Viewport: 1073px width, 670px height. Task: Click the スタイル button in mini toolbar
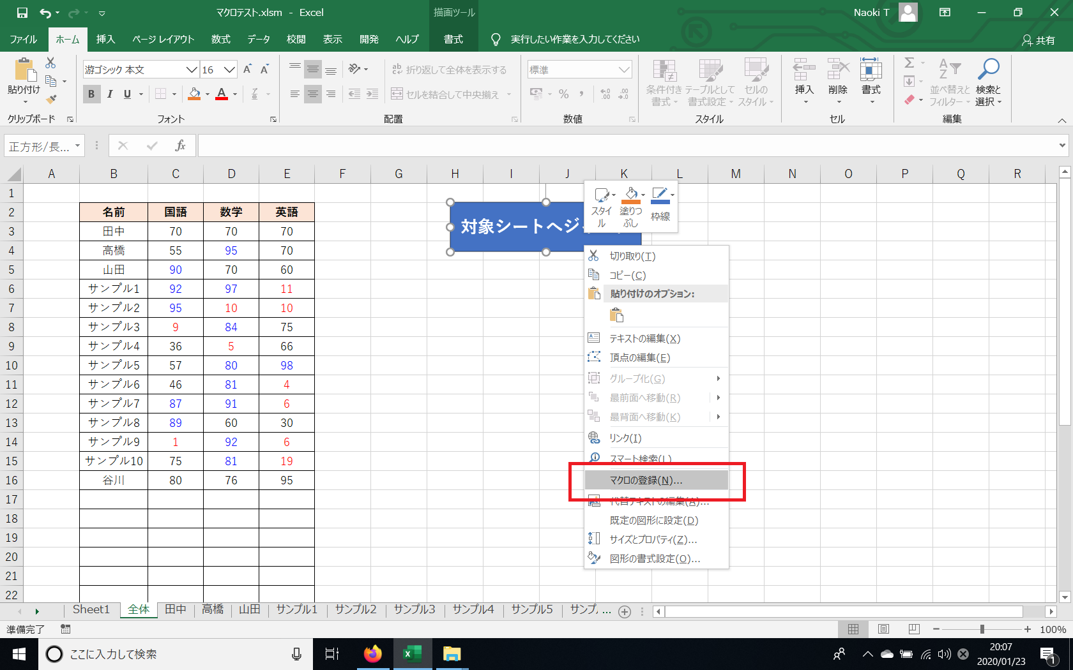tap(602, 207)
